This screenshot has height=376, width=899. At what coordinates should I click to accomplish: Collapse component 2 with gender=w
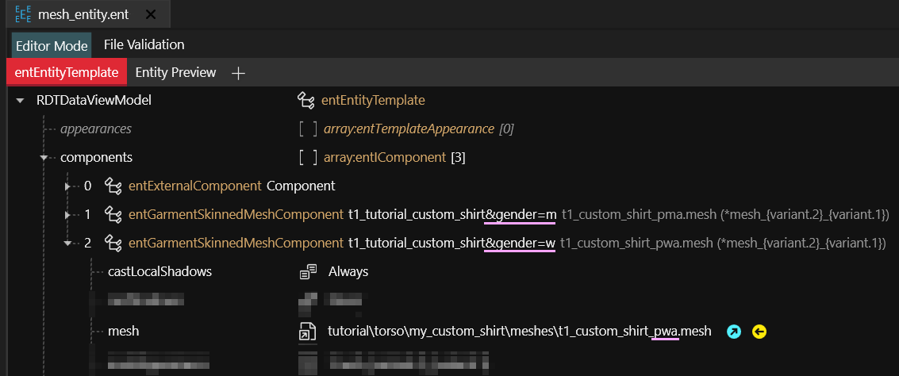pos(69,244)
